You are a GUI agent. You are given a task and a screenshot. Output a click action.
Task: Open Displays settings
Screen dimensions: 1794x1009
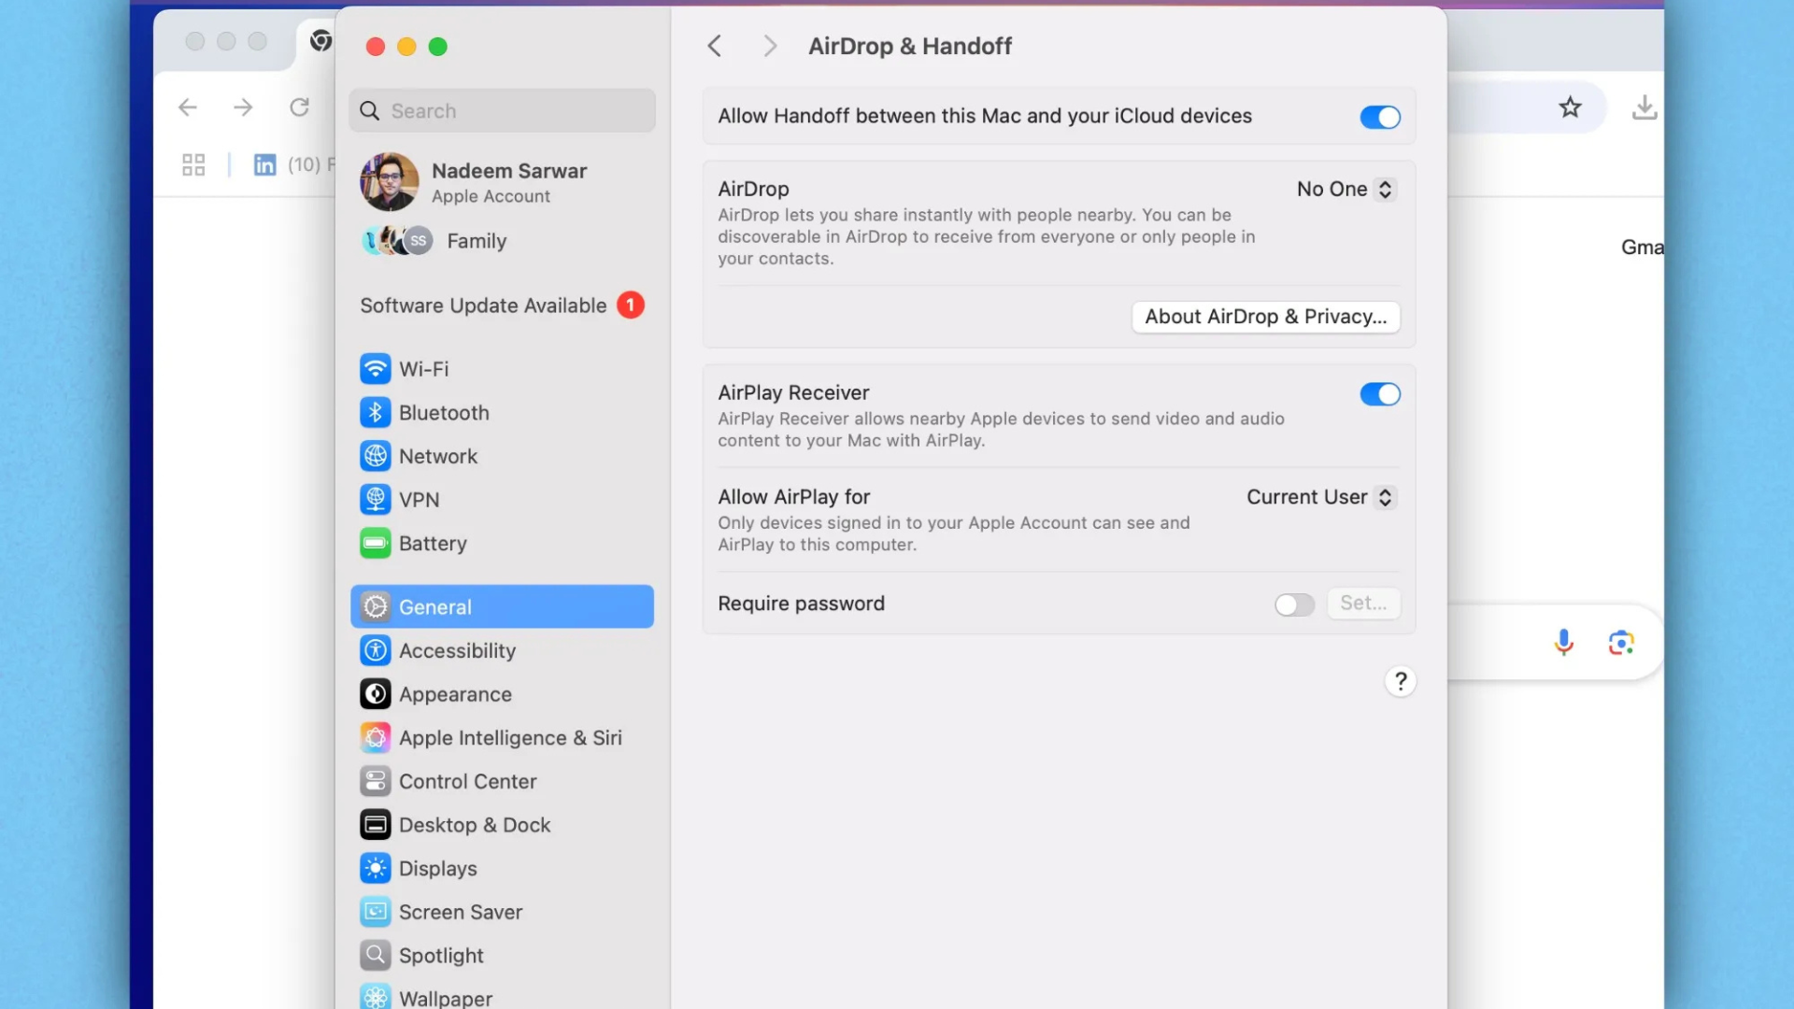[x=437, y=868]
